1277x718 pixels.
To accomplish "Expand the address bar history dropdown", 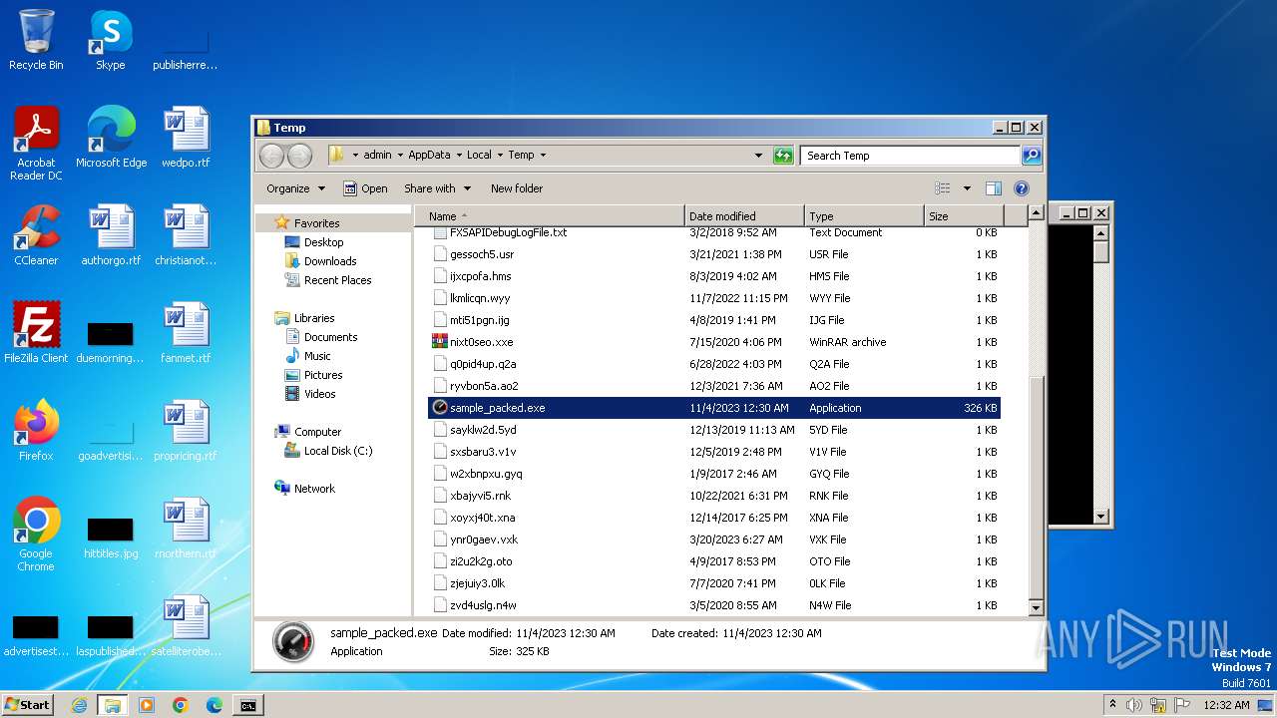I will [x=759, y=156].
